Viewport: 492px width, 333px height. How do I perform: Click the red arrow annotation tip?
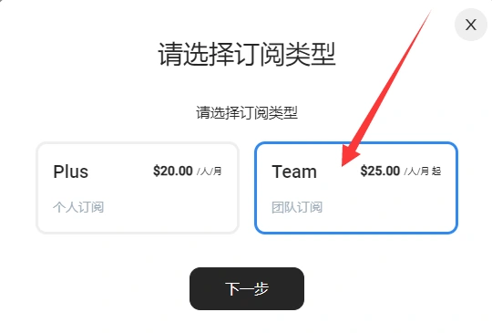(343, 165)
